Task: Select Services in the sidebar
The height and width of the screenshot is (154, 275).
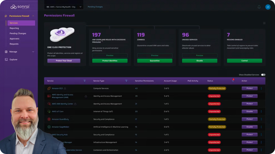Action: [21, 23]
